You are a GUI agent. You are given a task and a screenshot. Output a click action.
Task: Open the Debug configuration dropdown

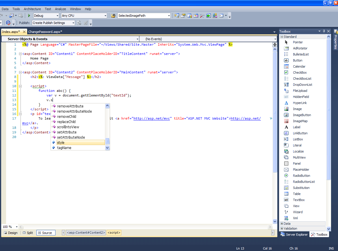(x=57, y=16)
